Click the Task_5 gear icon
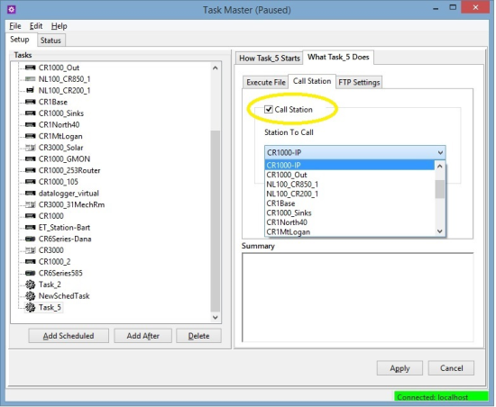 click(x=31, y=307)
